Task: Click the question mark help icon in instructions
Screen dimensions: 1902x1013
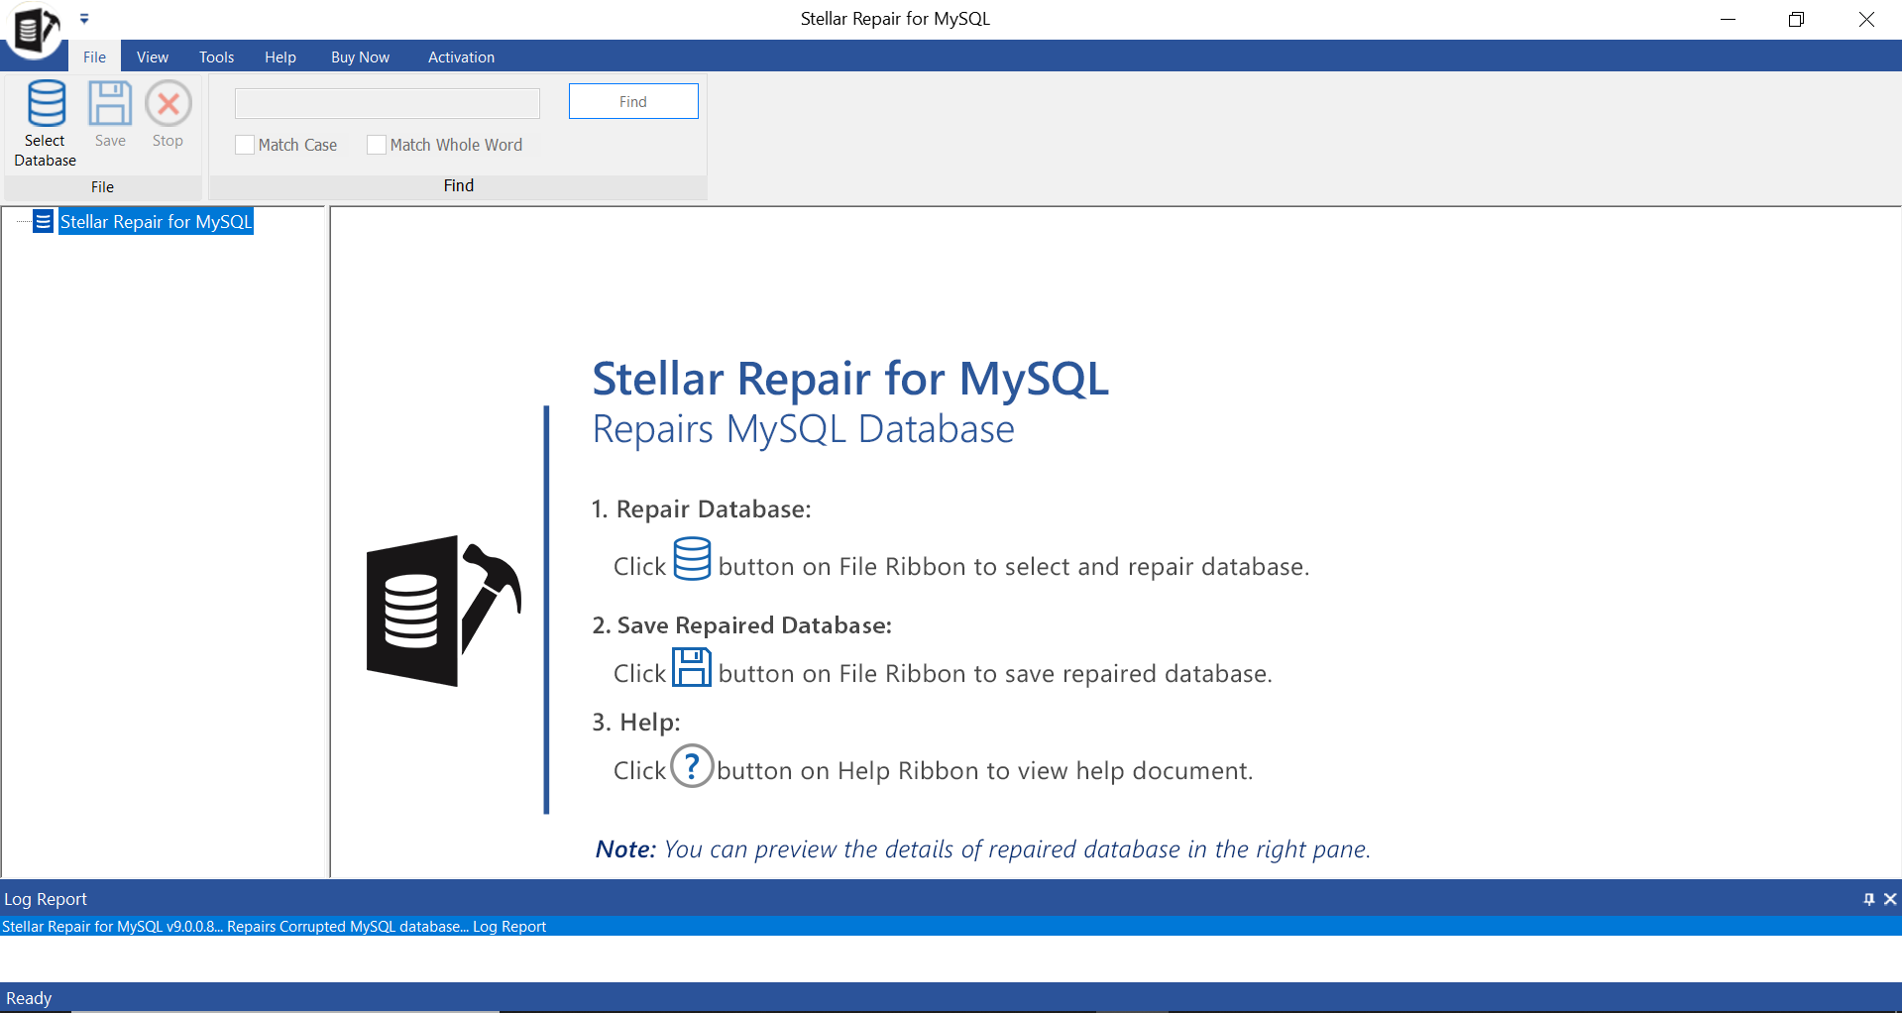Action: pyautogui.click(x=692, y=766)
